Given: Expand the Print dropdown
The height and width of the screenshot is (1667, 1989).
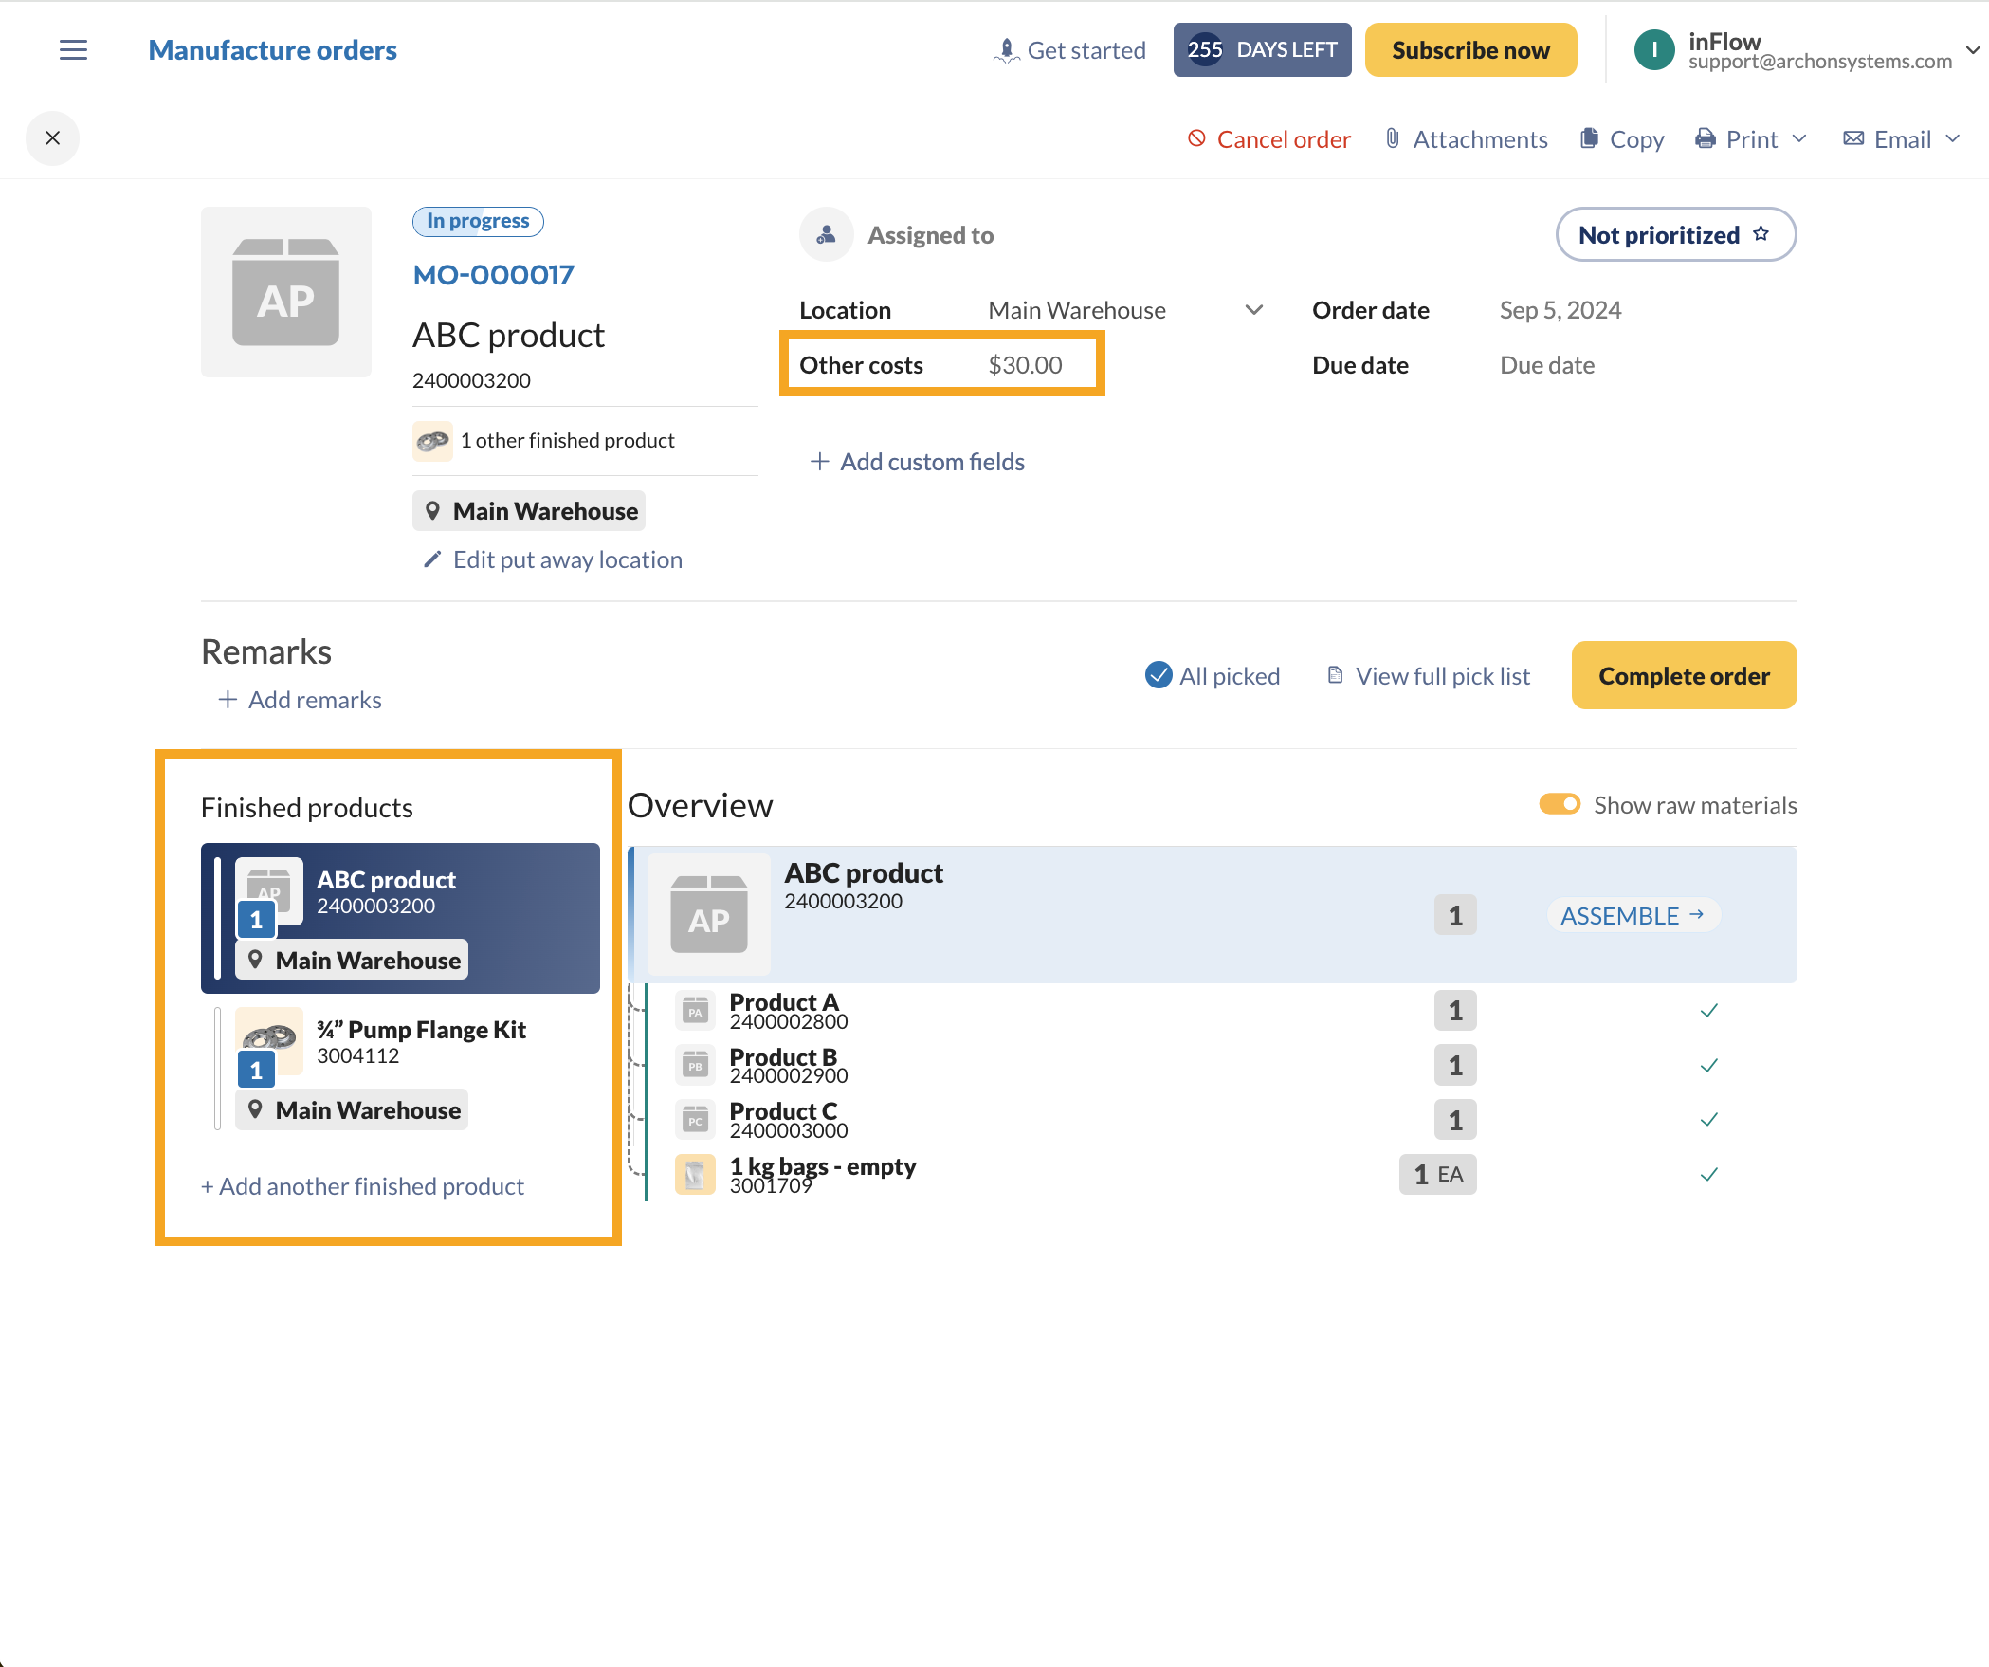Looking at the screenshot, I should pos(1799,139).
